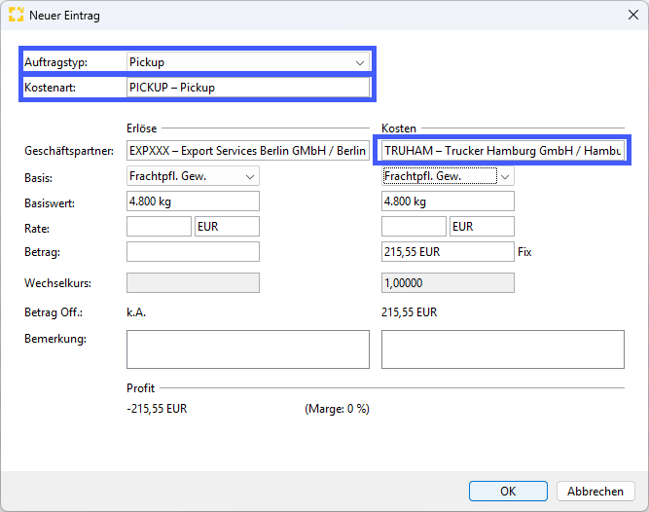Close the Neuer Eintrag dialog
Viewport: 649px width, 512px height.
[x=632, y=16]
